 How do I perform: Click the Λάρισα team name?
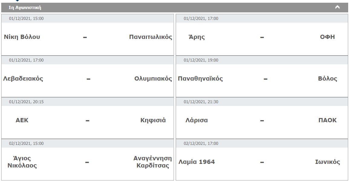pyautogui.click(x=197, y=120)
